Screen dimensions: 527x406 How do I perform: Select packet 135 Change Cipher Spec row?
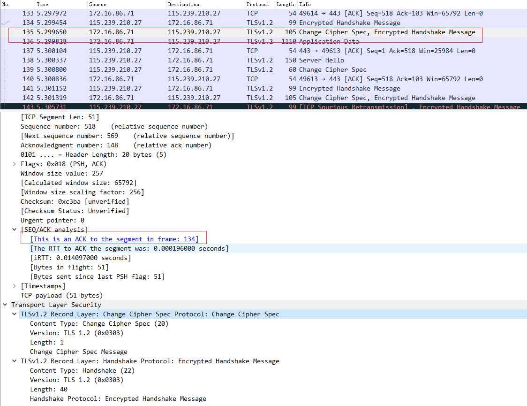pos(263,32)
